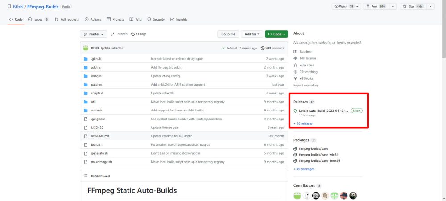Viewport: 446px width, 201px height.
Task: Open the green Code dropdown
Action: point(277,34)
